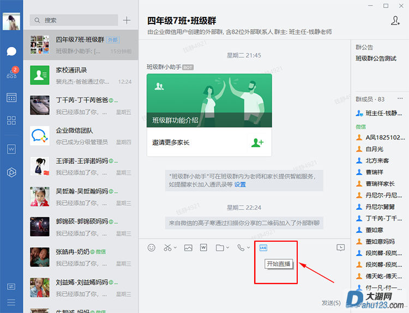The width and height of the screenshot is (409, 313).
Task: Click the 家校通讯录 green contact avatar
Action: [x=40, y=75]
